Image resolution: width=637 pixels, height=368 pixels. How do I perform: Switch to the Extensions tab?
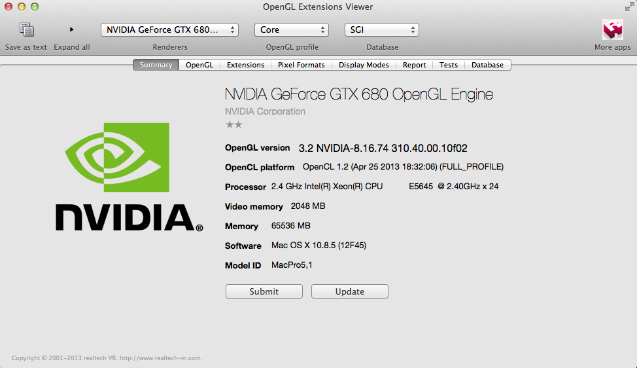[x=245, y=65]
